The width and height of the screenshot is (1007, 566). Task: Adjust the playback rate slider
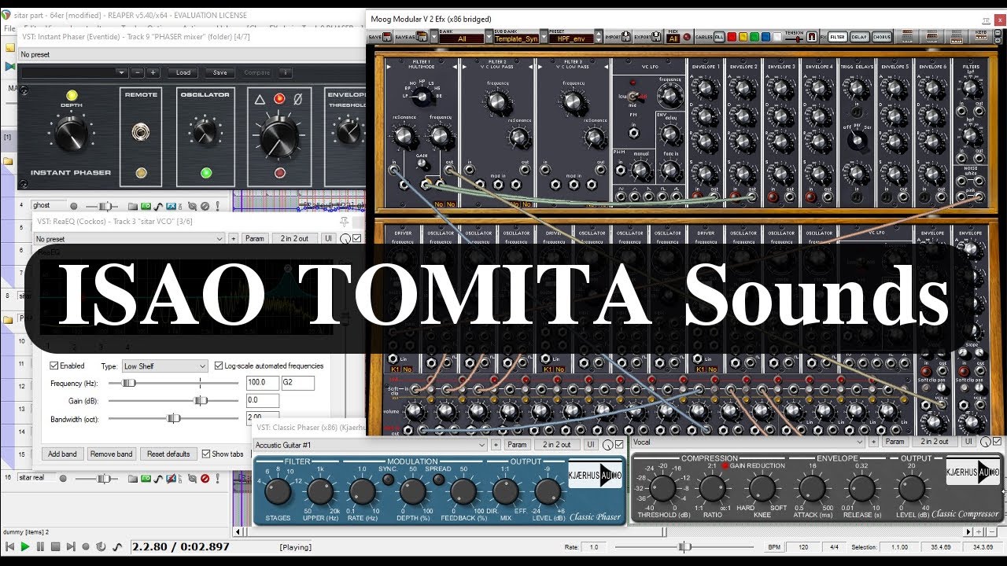[x=684, y=546]
